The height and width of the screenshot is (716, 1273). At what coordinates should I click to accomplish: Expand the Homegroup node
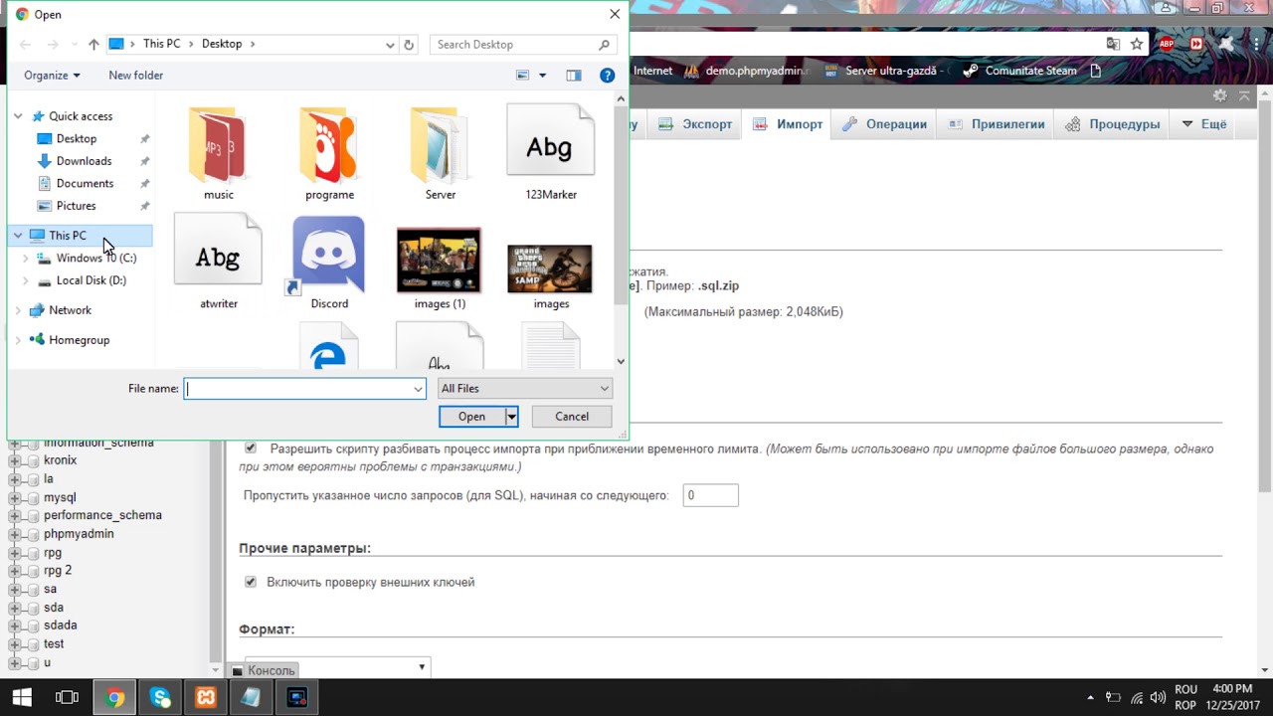18,340
